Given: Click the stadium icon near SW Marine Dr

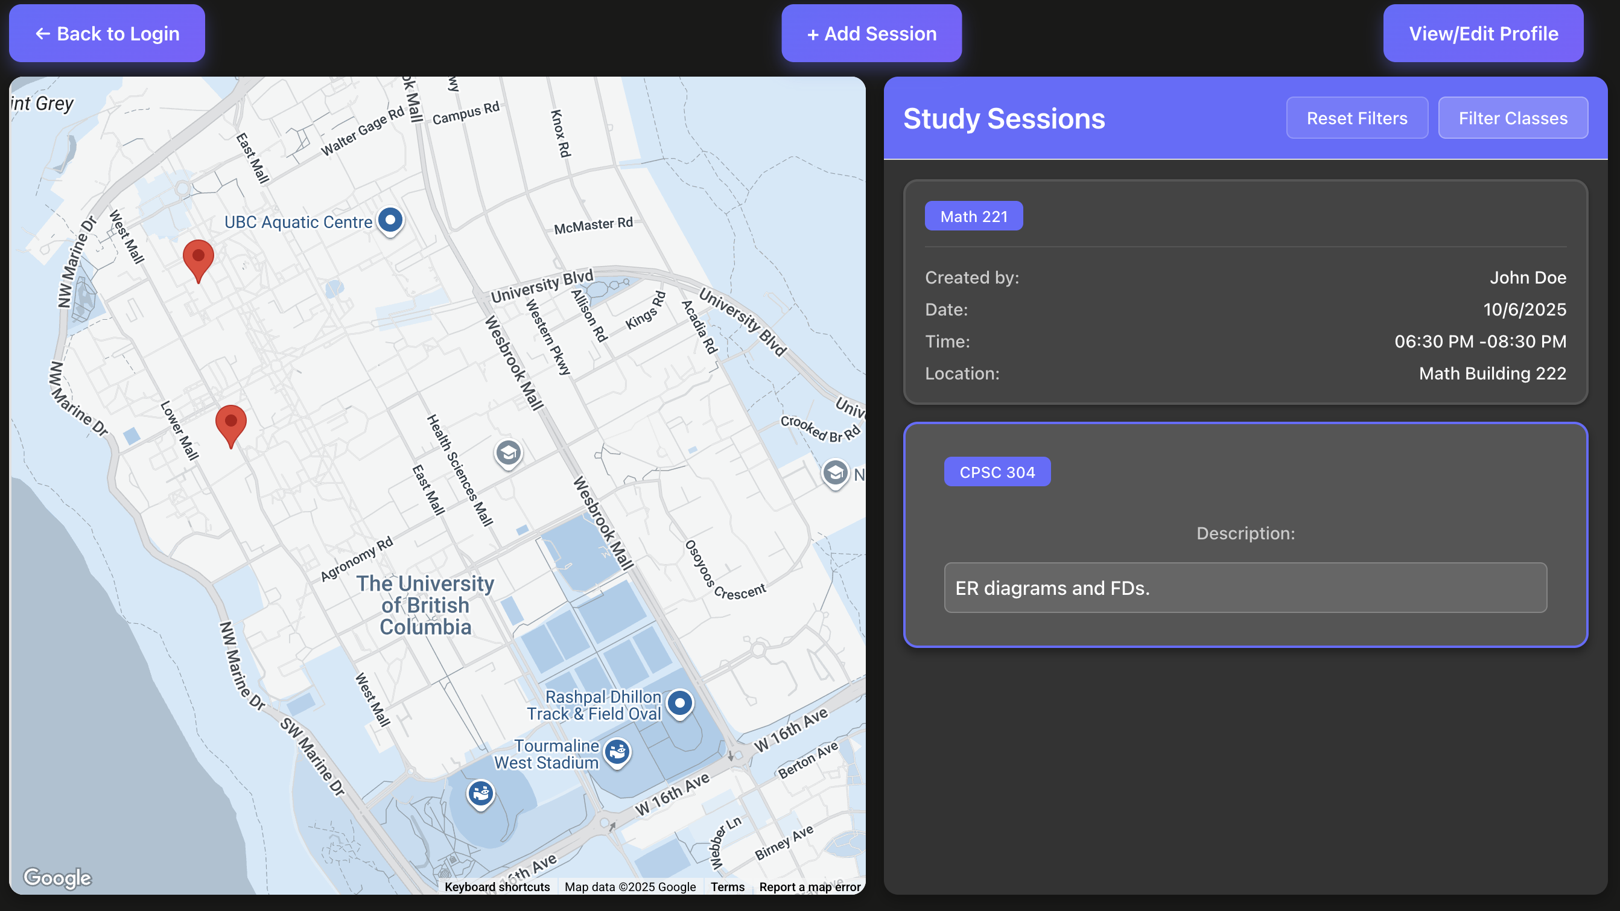Looking at the screenshot, I should tap(480, 793).
